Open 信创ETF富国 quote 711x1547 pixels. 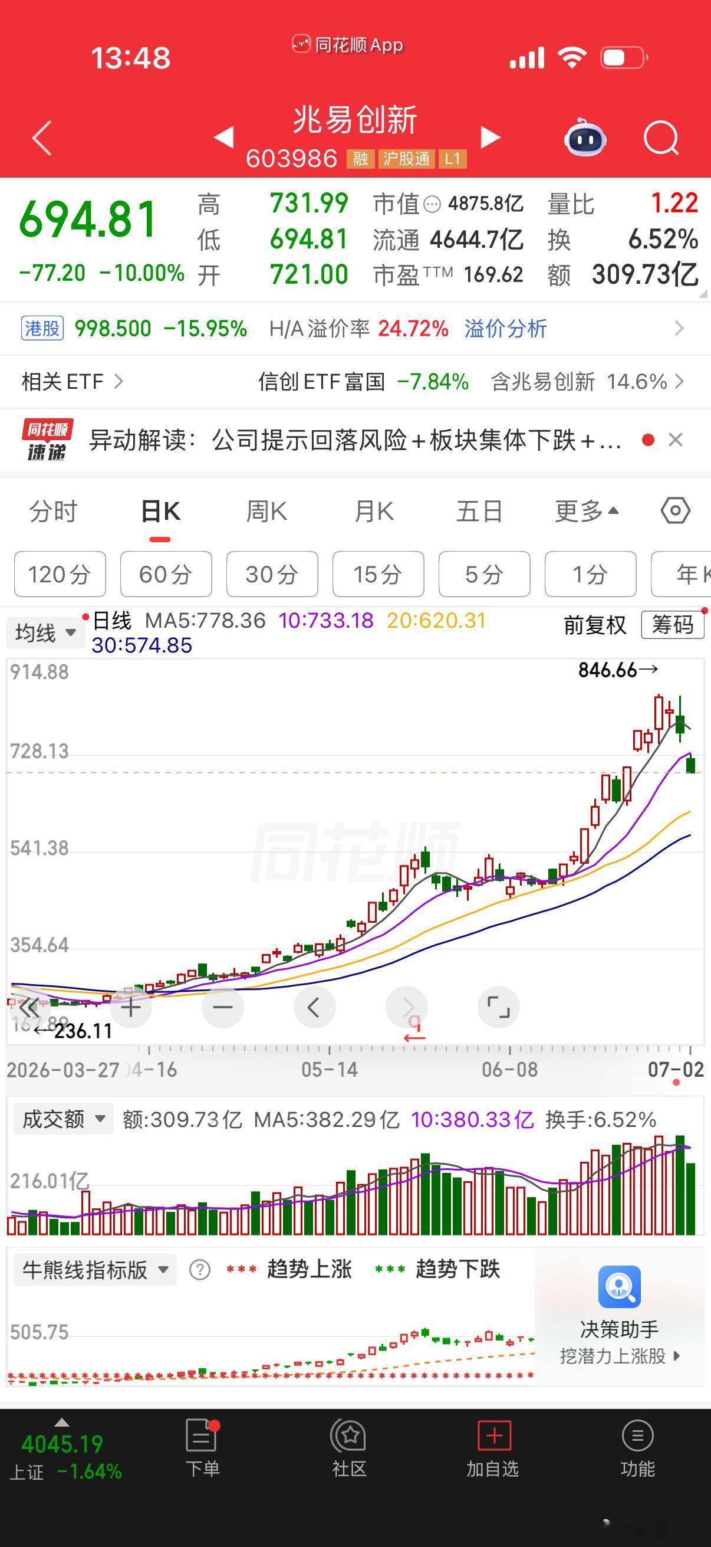point(363,381)
